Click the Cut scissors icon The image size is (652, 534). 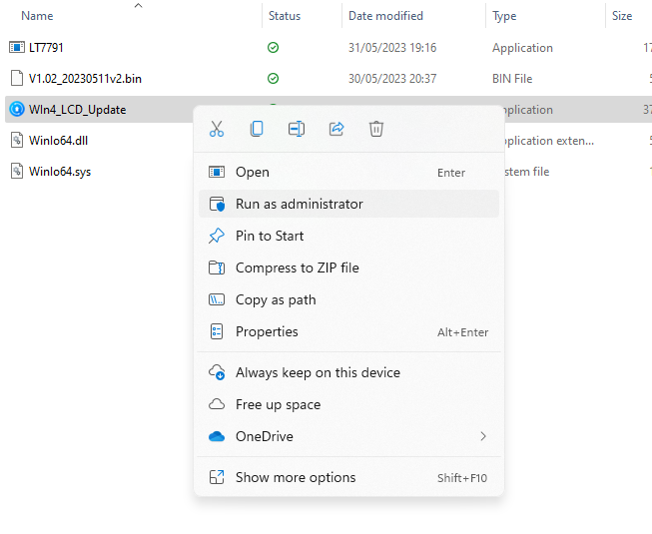(x=217, y=129)
